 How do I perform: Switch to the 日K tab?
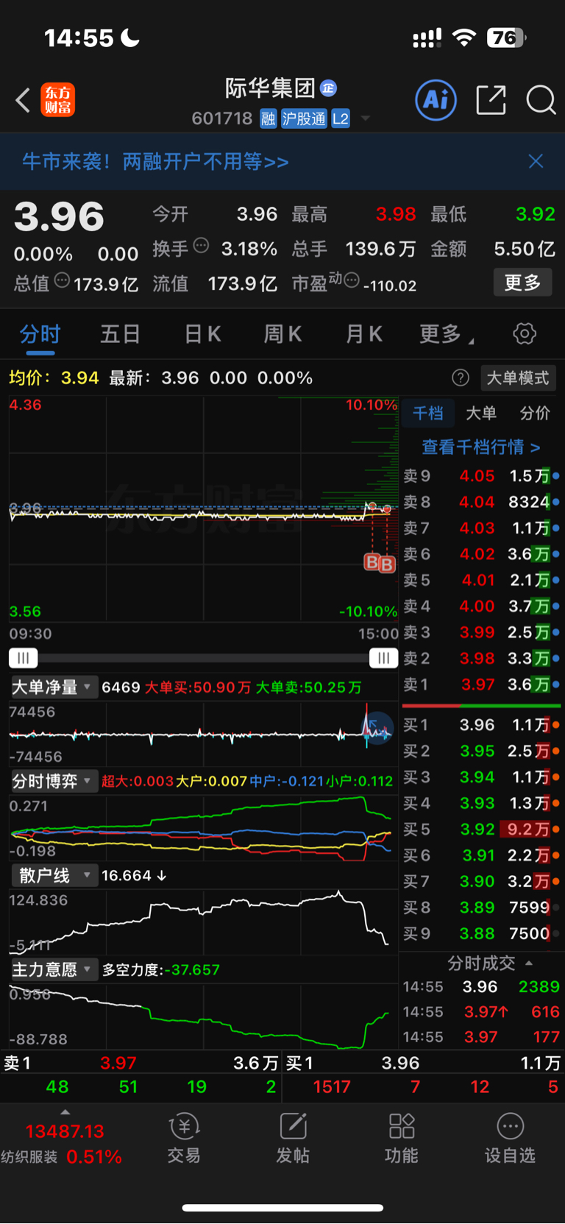pyautogui.click(x=202, y=334)
